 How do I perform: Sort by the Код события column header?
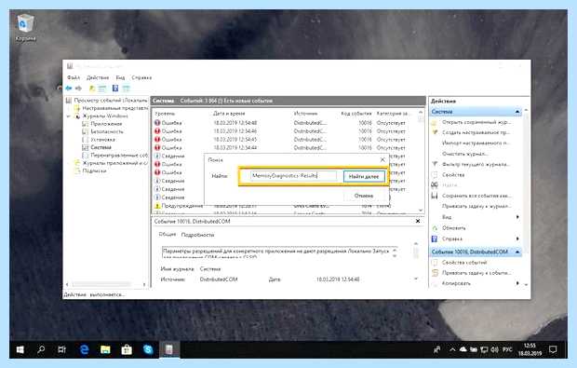[356, 114]
